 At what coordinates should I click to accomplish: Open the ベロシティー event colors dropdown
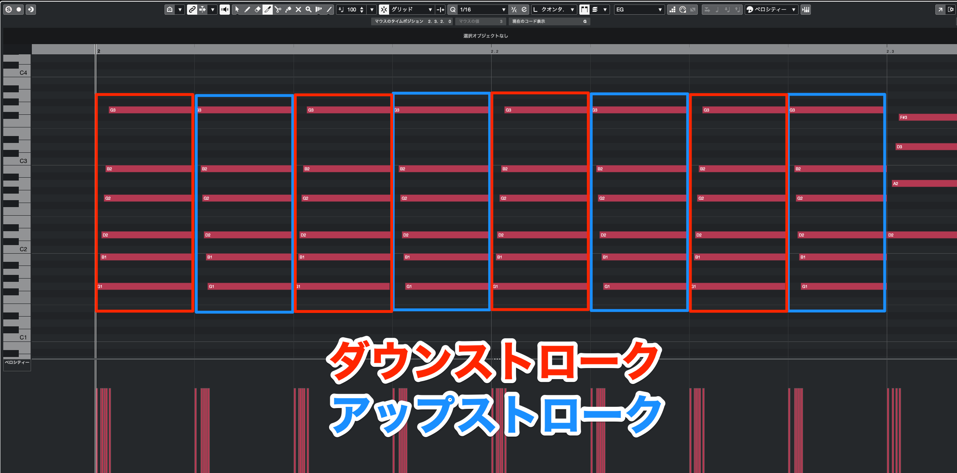point(771,9)
